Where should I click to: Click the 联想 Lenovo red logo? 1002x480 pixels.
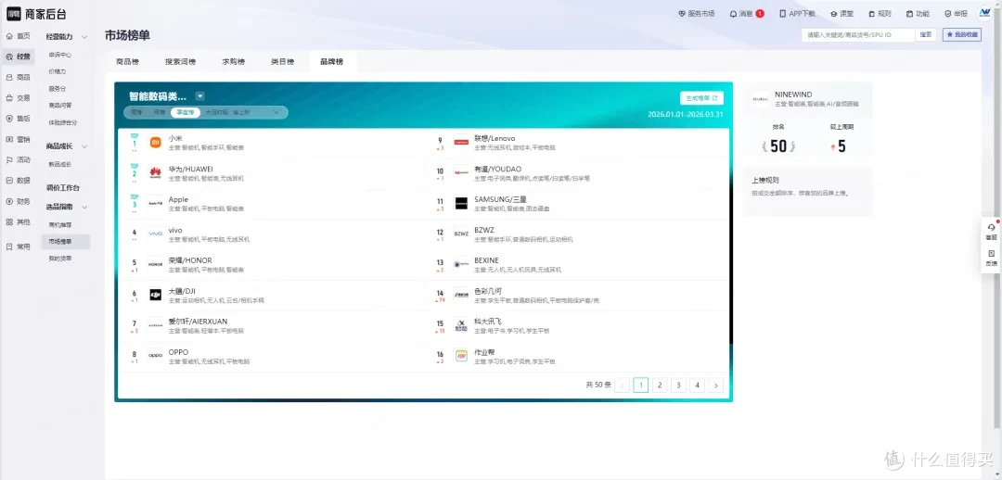tap(461, 143)
